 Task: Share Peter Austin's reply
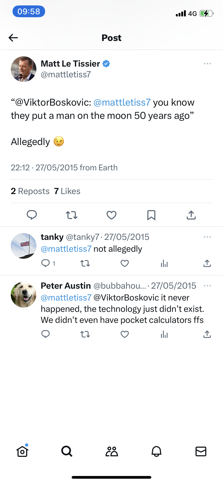[x=207, y=334]
